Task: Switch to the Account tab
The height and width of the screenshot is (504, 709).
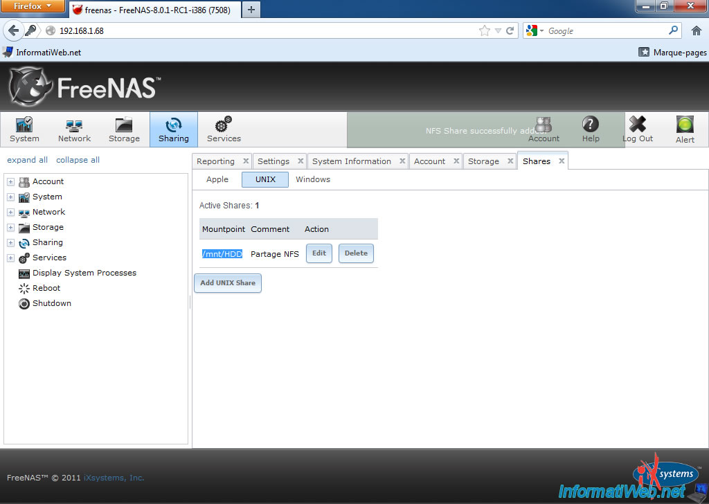Action: coord(429,161)
